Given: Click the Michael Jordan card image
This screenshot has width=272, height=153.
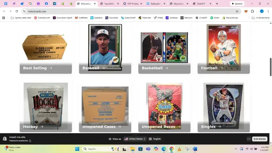Looking at the screenshot, I should [x=152, y=47].
